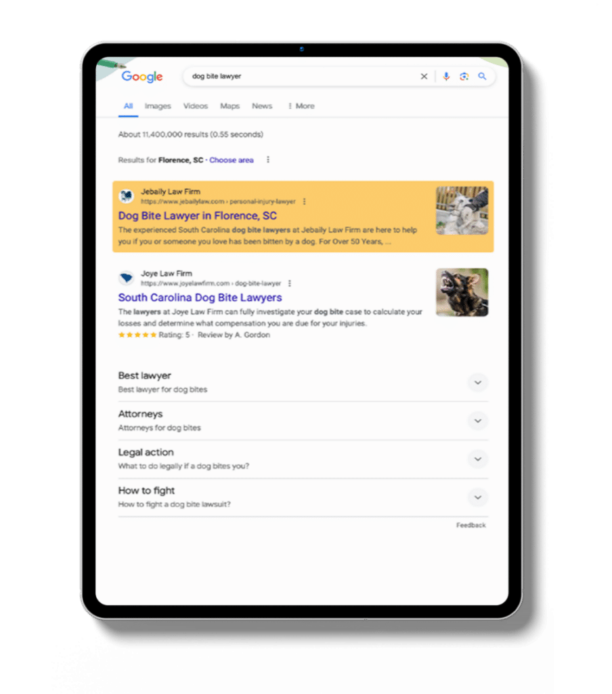Start voice search with microphone icon
This screenshot has height=694, width=612.
point(446,77)
